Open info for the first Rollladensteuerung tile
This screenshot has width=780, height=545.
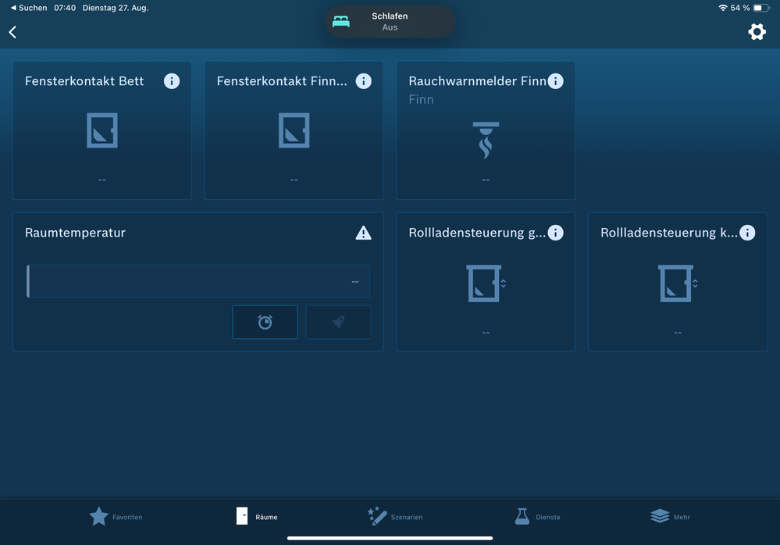555,233
